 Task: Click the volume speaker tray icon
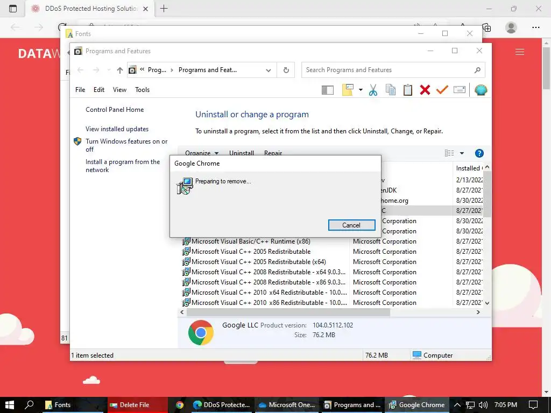coord(483,405)
